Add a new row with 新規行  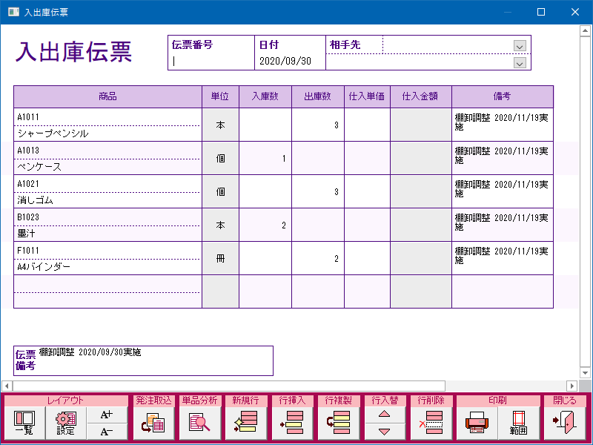click(245, 423)
